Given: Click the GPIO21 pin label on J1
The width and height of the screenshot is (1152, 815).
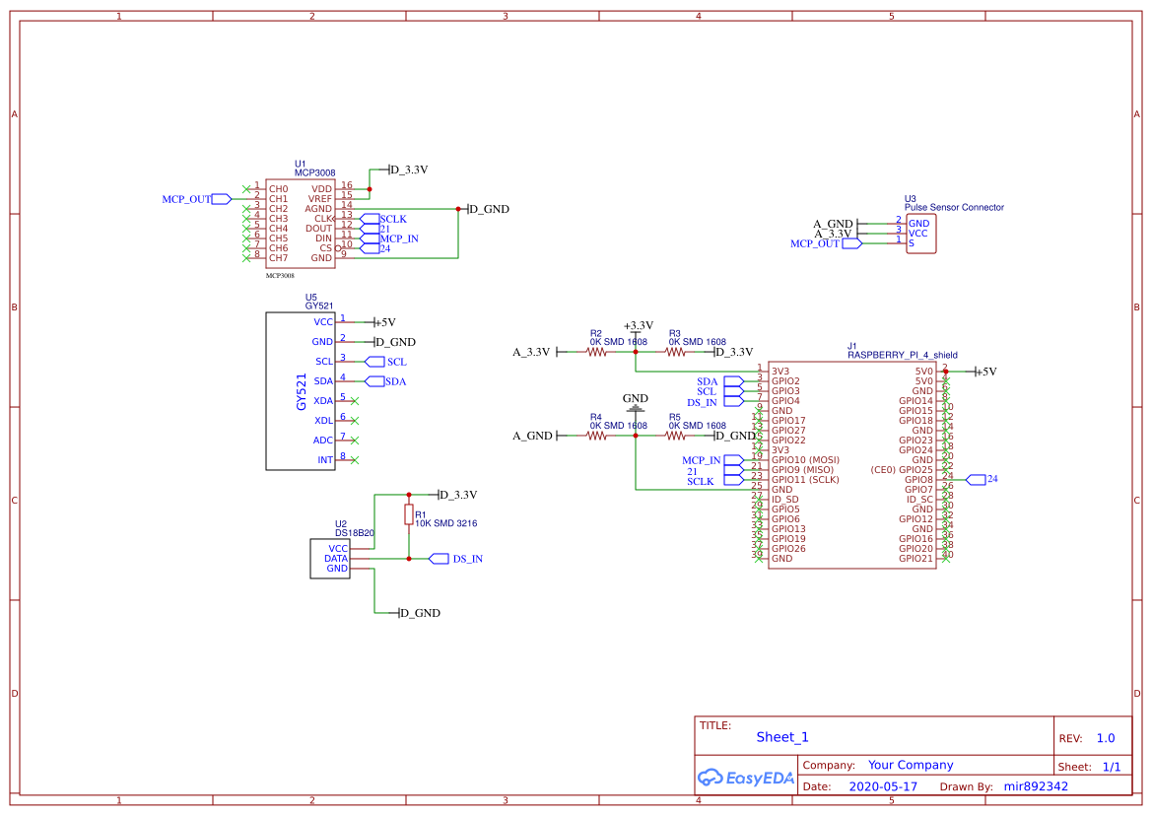Looking at the screenshot, I should 916,559.
